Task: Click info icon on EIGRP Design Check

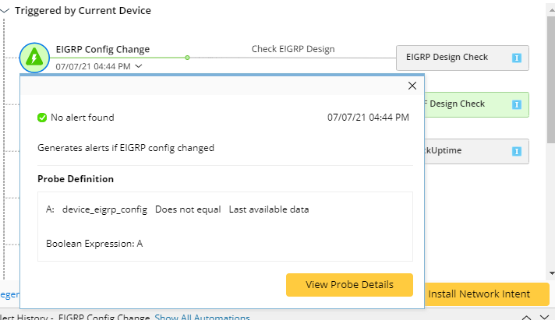Action: (x=516, y=58)
